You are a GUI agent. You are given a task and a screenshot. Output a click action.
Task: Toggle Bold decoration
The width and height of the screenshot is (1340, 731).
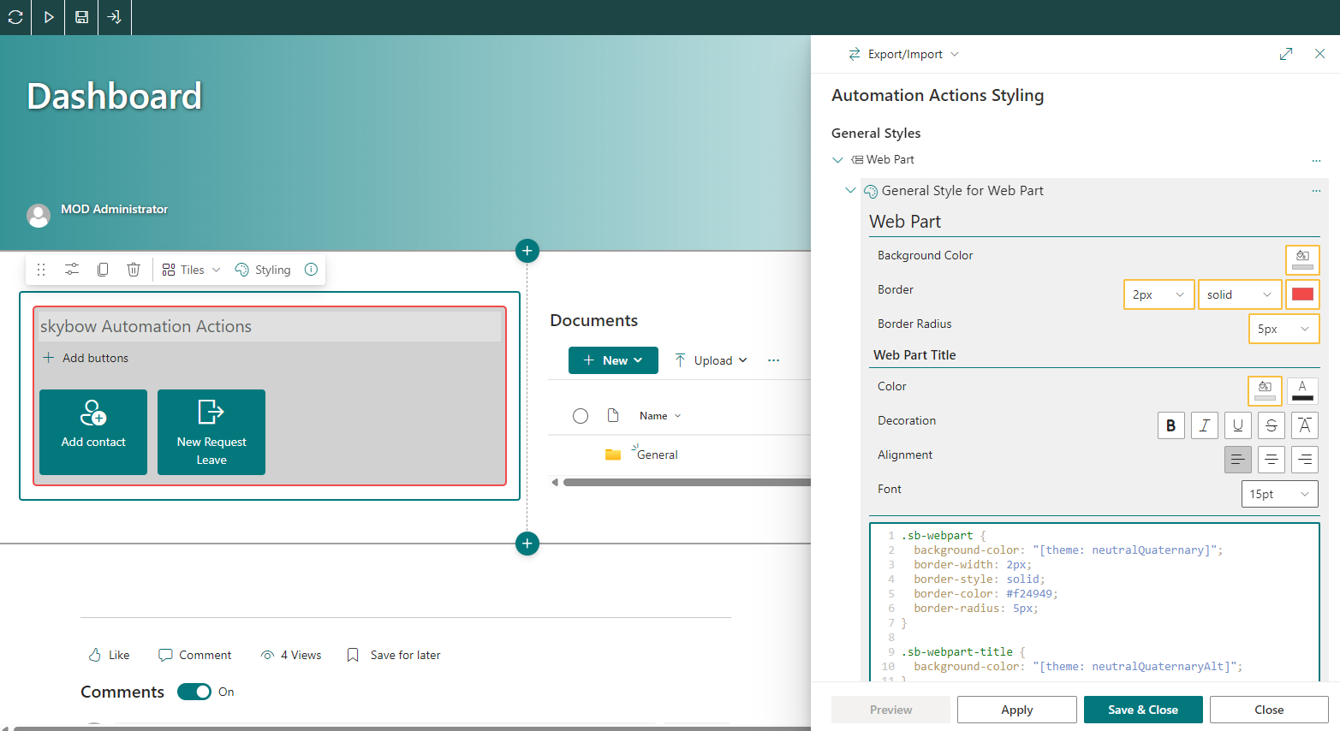(1170, 425)
